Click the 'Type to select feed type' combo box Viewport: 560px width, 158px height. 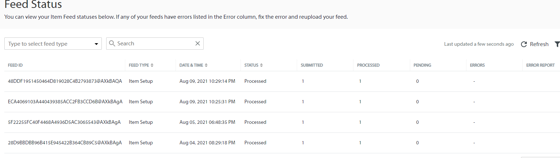point(49,44)
